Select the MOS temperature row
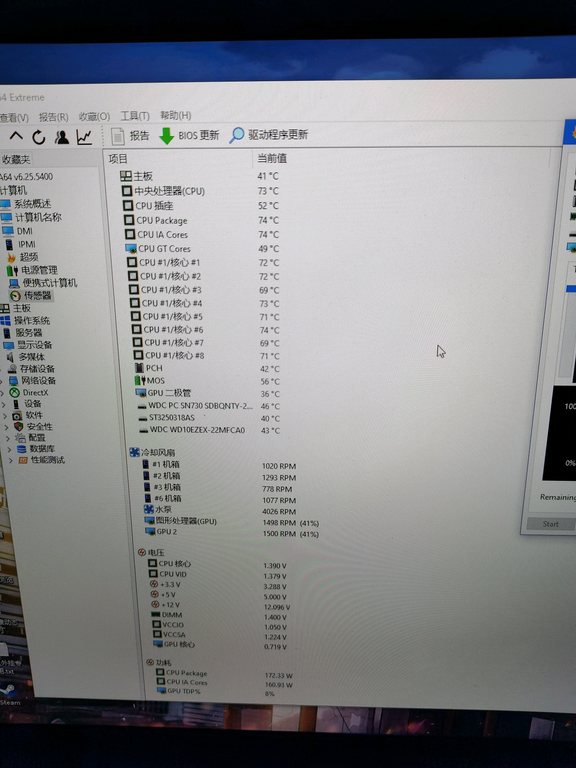Viewport: 576px width, 768px height. [208, 381]
